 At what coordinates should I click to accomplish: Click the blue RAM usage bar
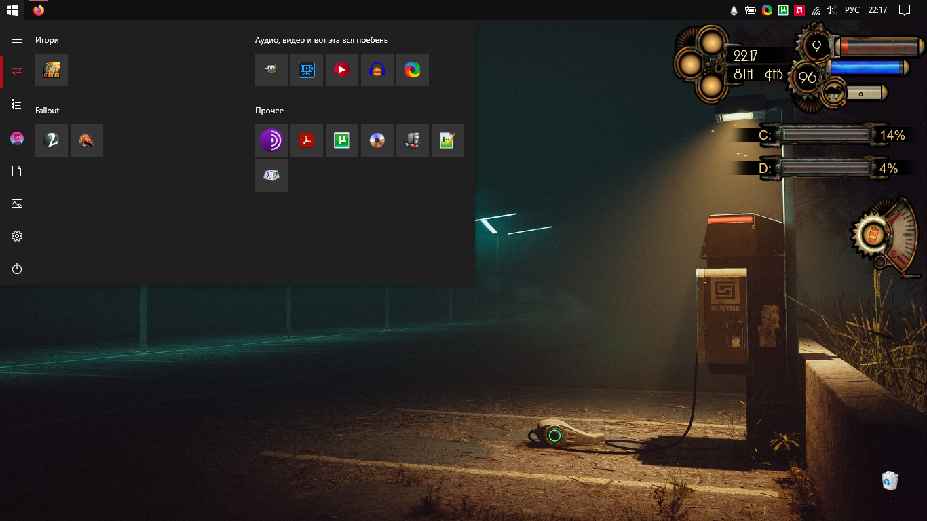pos(867,69)
